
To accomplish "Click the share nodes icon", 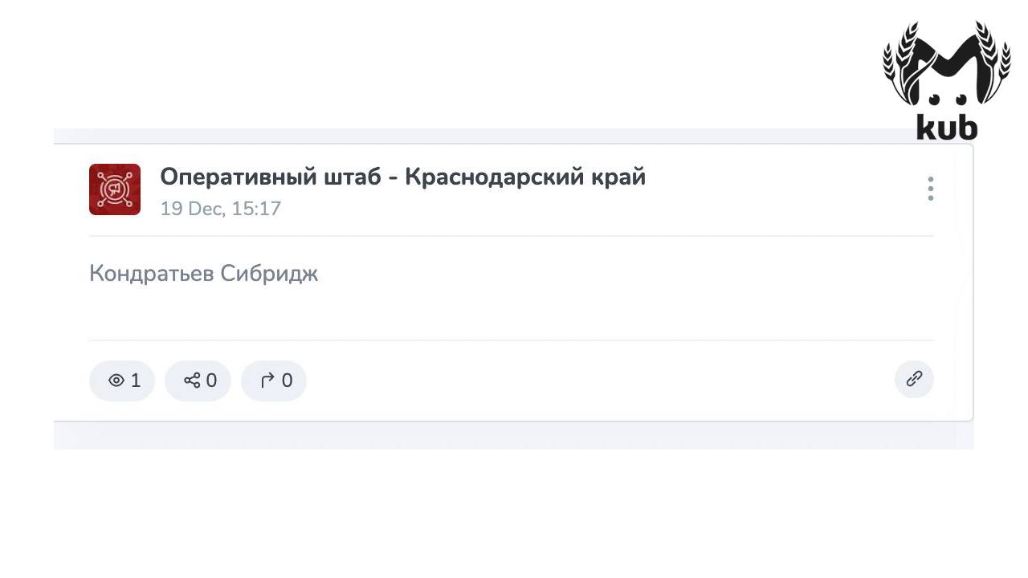I will pyautogui.click(x=192, y=381).
